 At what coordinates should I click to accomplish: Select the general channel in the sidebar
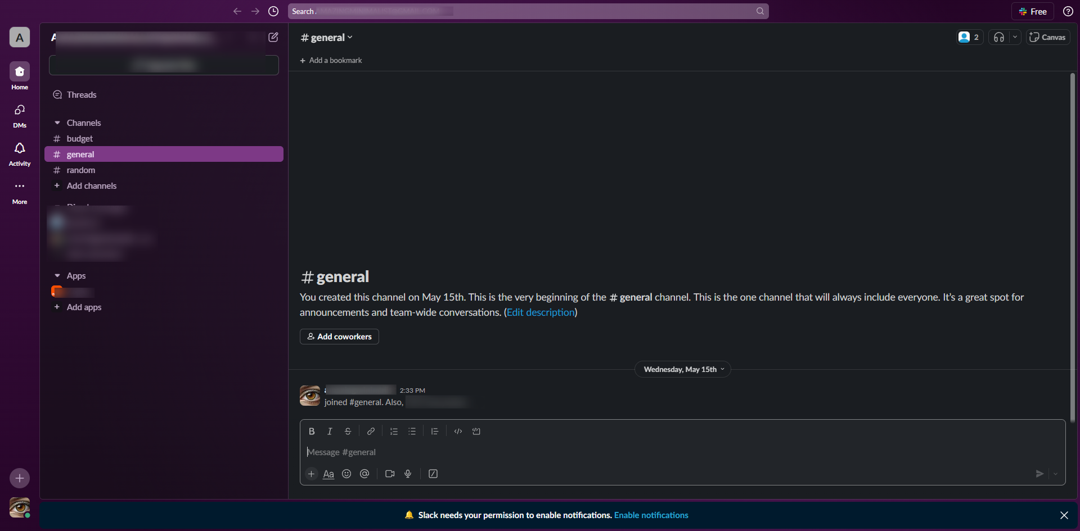164,154
